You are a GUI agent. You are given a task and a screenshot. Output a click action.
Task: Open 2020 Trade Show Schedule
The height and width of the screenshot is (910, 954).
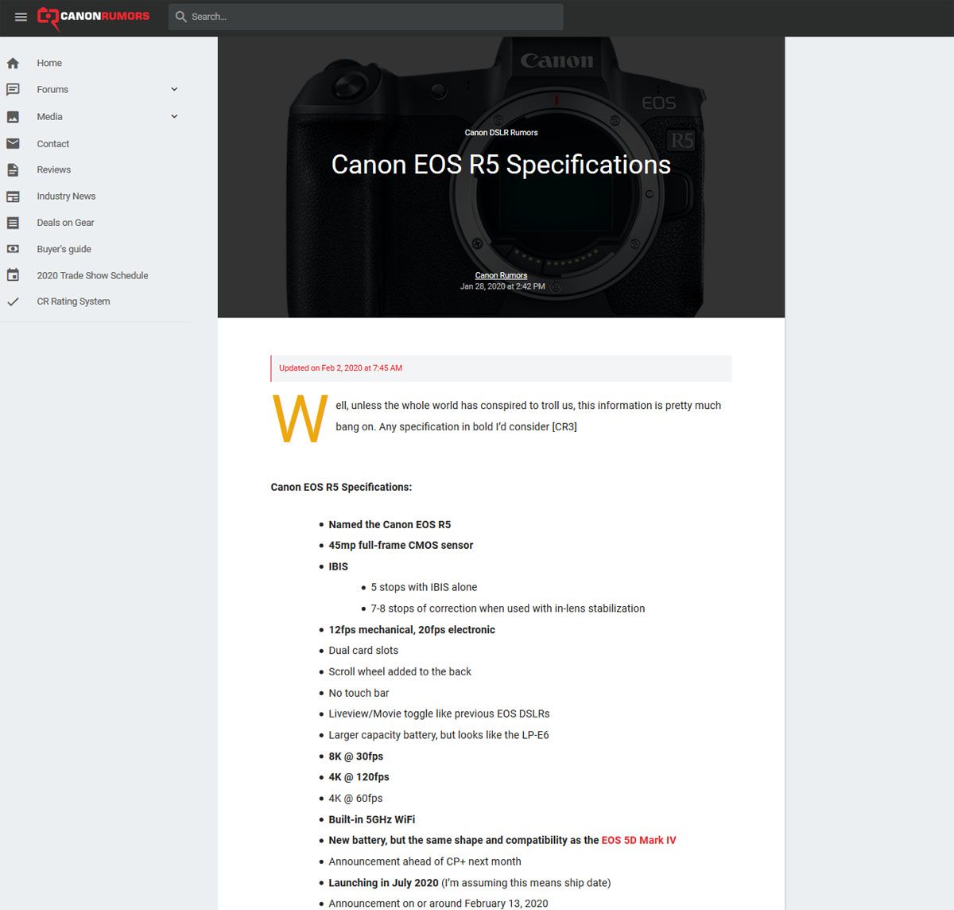click(x=92, y=275)
